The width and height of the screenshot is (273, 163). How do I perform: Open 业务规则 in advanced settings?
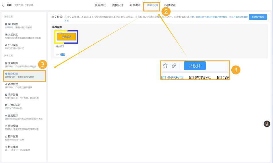tap(24, 65)
